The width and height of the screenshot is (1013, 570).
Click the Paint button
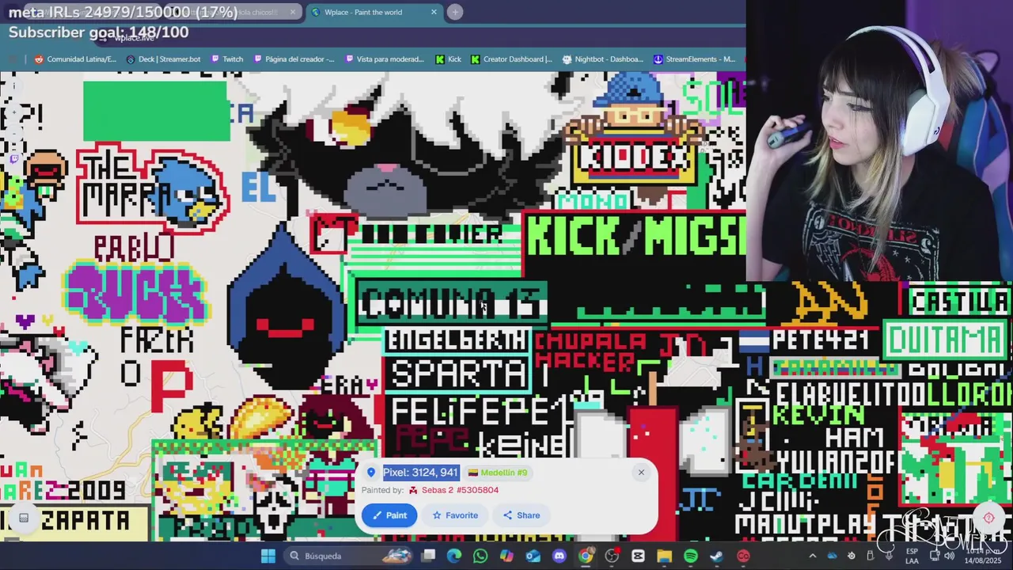(389, 515)
